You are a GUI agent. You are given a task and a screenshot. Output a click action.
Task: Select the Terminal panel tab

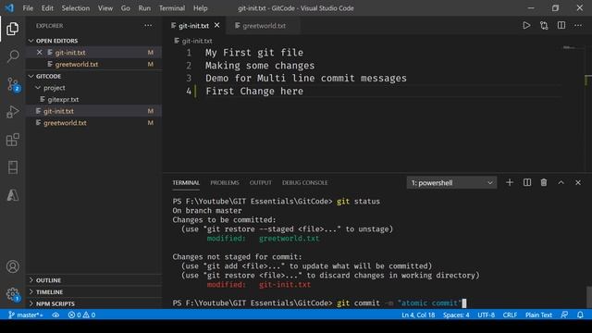click(x=186, y=183)
